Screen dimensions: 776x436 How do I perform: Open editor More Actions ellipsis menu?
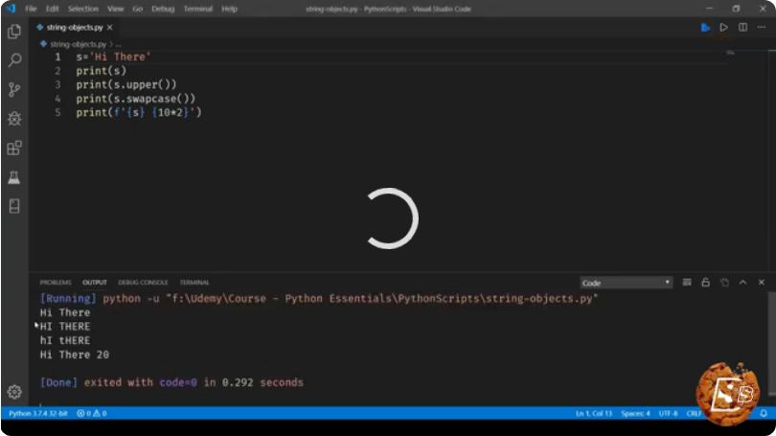pos(762,27)
